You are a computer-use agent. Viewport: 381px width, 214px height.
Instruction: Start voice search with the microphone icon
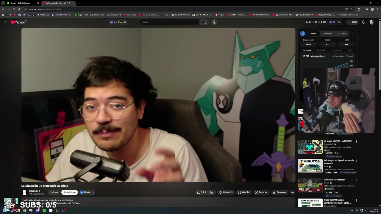pos(214,22)
